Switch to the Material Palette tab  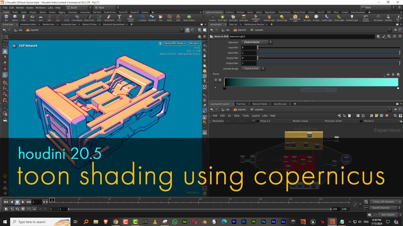click(x=260, y=104)
